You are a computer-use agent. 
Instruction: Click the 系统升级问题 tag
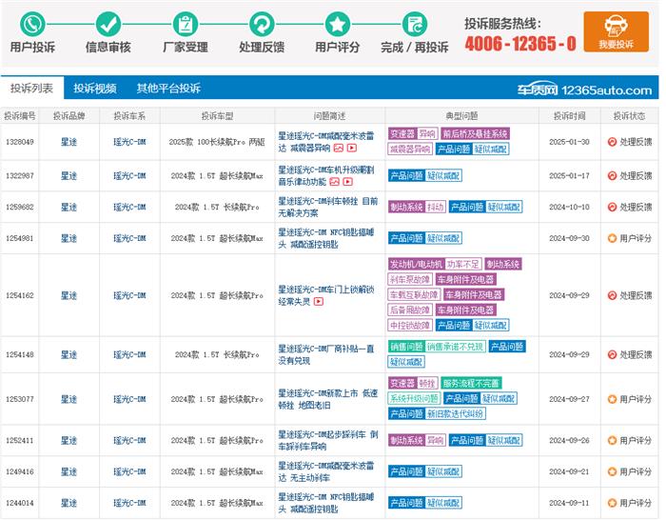414,399
